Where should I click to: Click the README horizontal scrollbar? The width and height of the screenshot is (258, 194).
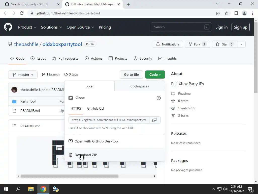coord(70,176)
